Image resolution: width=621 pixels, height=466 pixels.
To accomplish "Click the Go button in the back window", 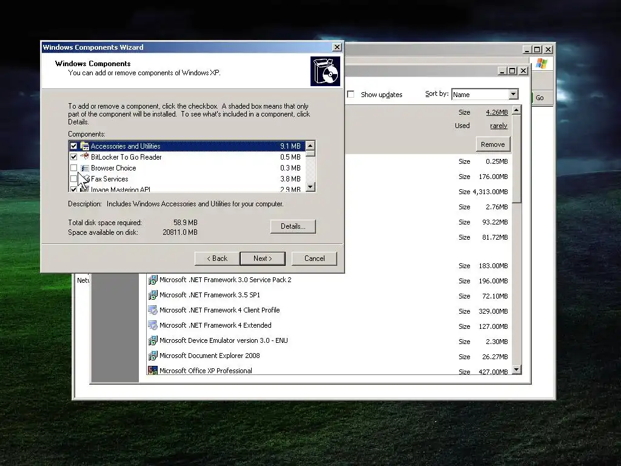I will [x=539, y=98].
